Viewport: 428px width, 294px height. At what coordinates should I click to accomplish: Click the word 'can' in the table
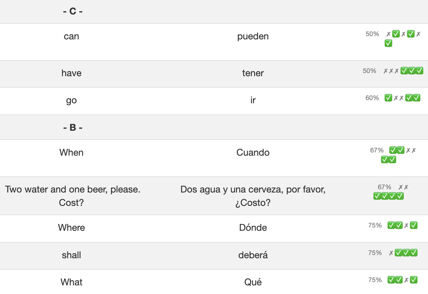[71, 36]
